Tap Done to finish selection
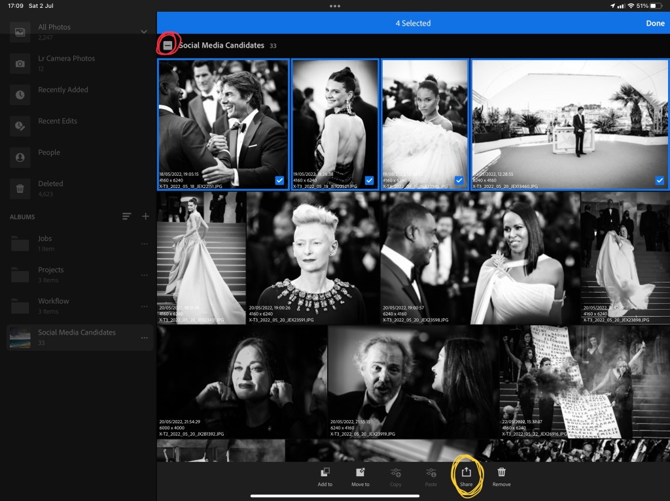The height and width of the screenshot is (501, 670). [655, 23]
